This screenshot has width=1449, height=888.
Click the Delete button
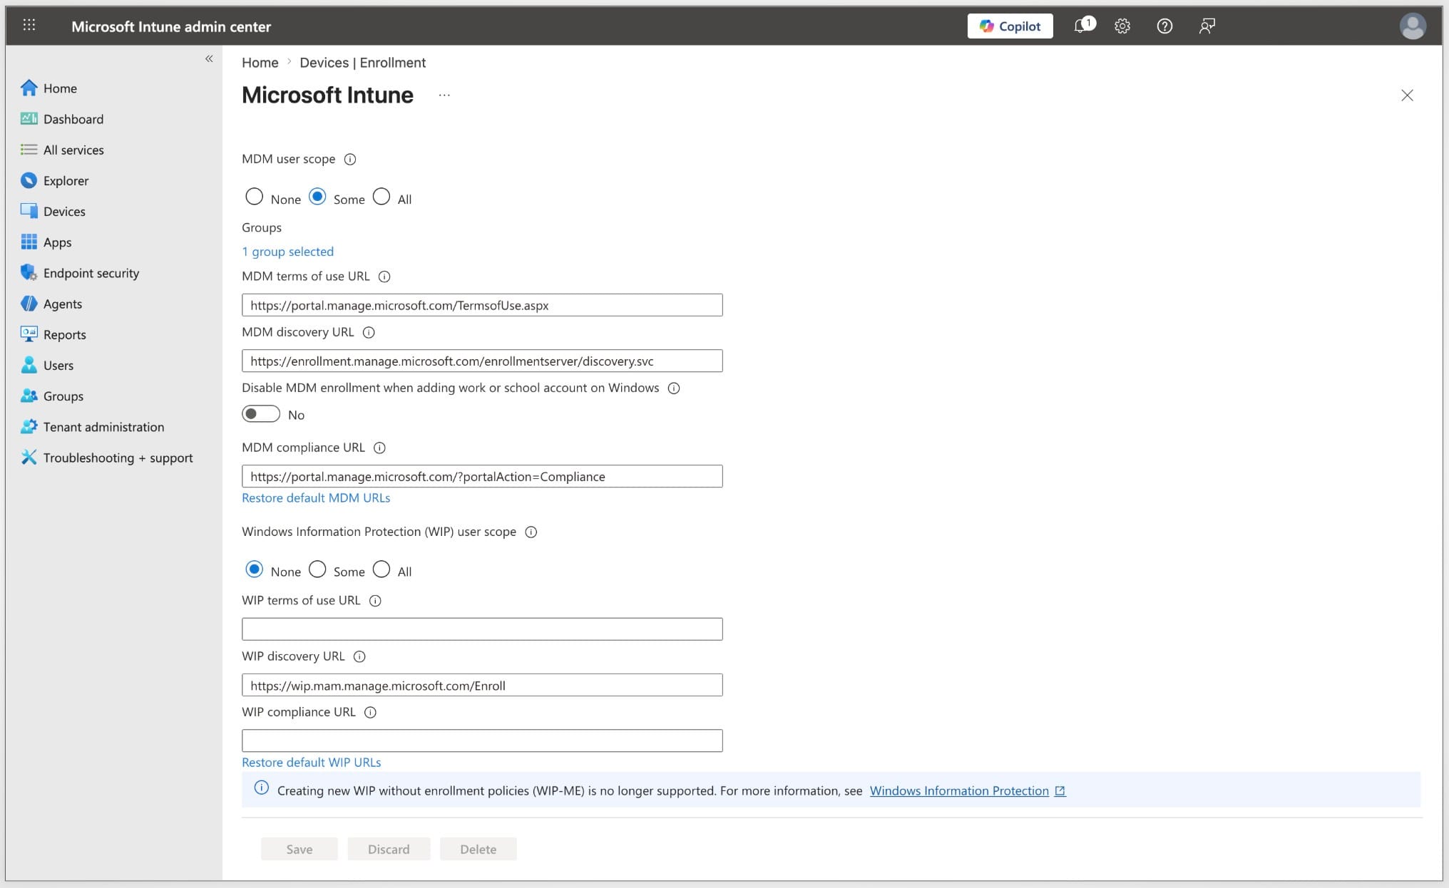point(478,849)
